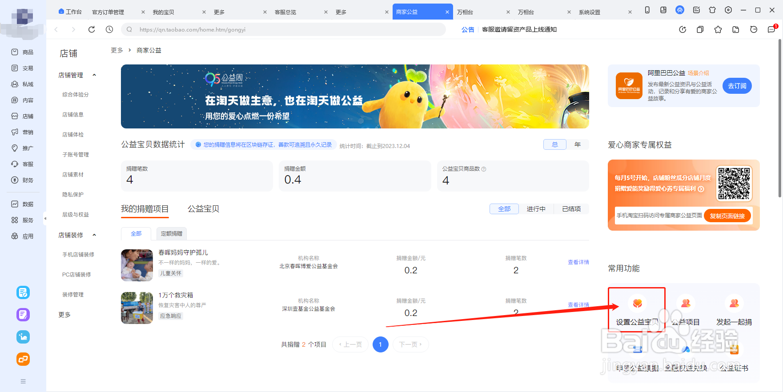Open the 内容 sidebar section
Image resolution: width=783 pixels, height=392 pixels.
22,100
